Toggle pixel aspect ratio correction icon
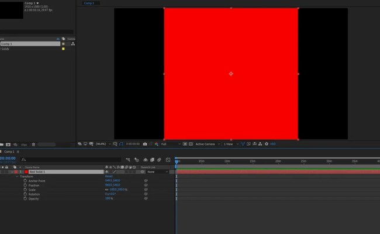The image size is (380, 234). pyautogui.click(x=243, y=144)
